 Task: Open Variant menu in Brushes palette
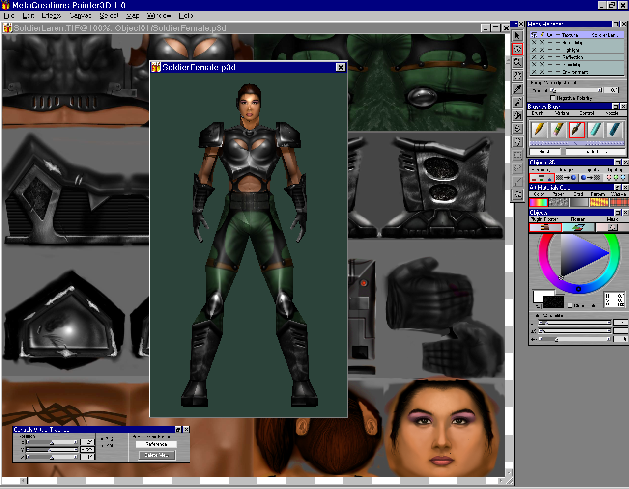(x=562, y=113)
